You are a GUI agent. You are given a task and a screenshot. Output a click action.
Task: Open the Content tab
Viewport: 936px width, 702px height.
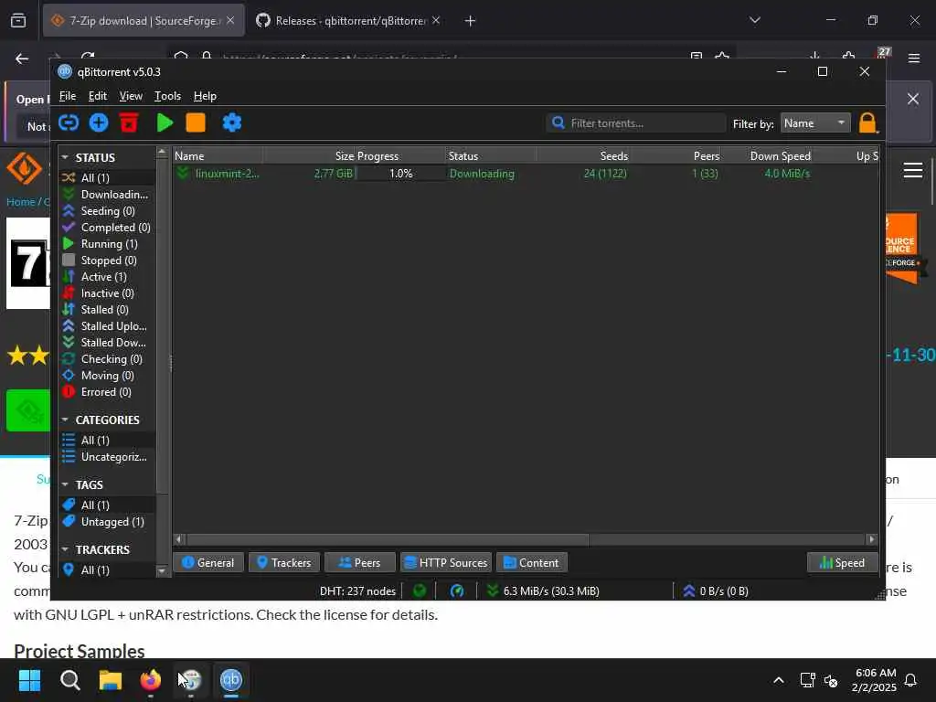tap(531, 562)
